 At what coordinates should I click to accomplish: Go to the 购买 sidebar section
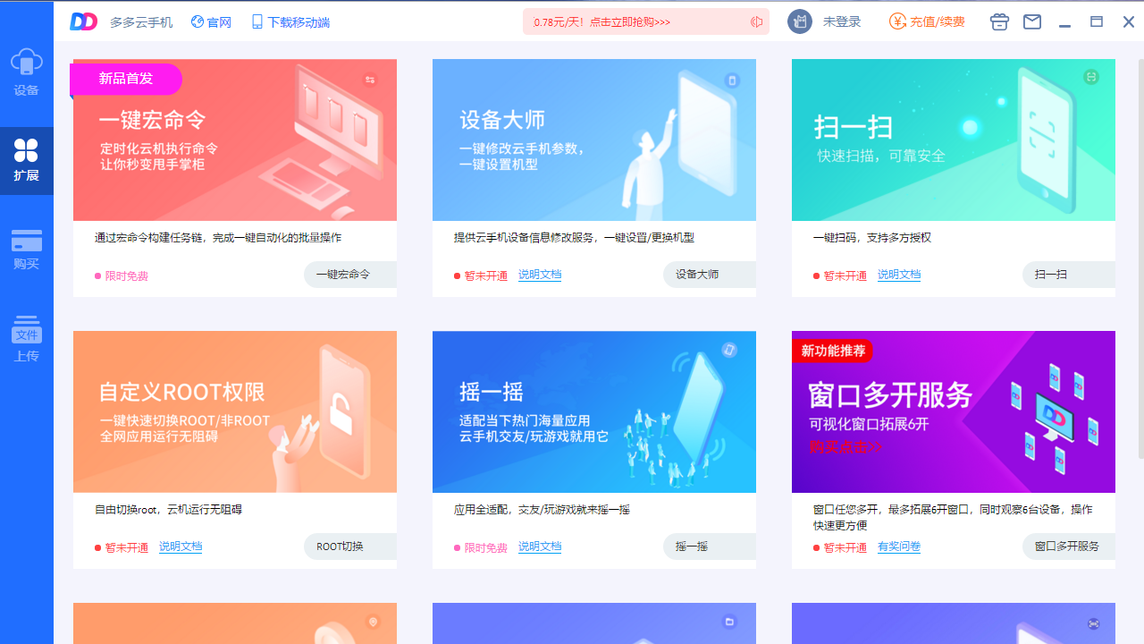click(x=27, y=250)
